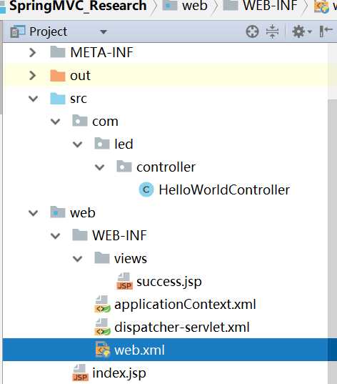This screenshot has width=337, height=384.
Task: Open the Project view dropdown arrow
Action: 104,32
